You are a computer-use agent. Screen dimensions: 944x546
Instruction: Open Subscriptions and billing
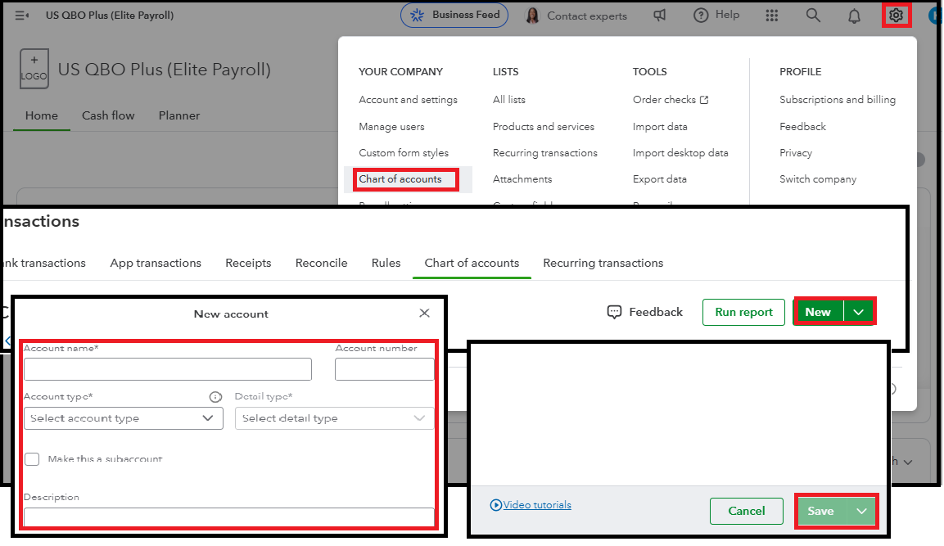click(x=838, y=100)
